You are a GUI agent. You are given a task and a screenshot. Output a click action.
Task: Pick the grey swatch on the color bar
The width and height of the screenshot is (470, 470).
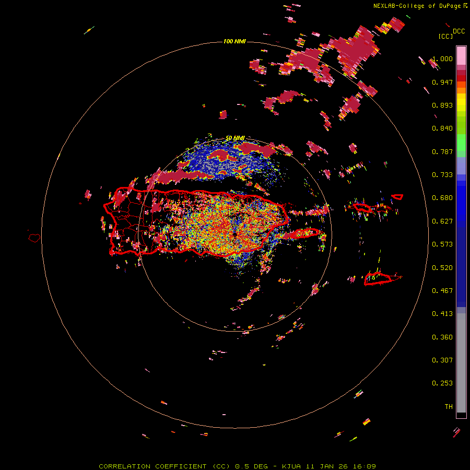[461, 363]
